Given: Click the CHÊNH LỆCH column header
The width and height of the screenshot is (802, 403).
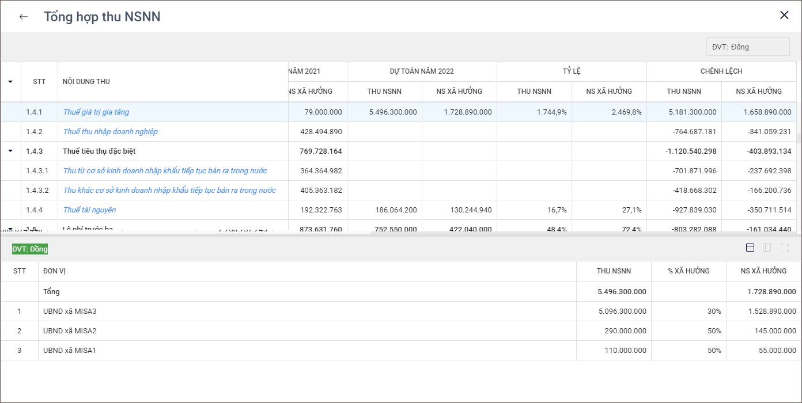Looking at the screenshot, I should pyautogui.click(x=721, y=71).
